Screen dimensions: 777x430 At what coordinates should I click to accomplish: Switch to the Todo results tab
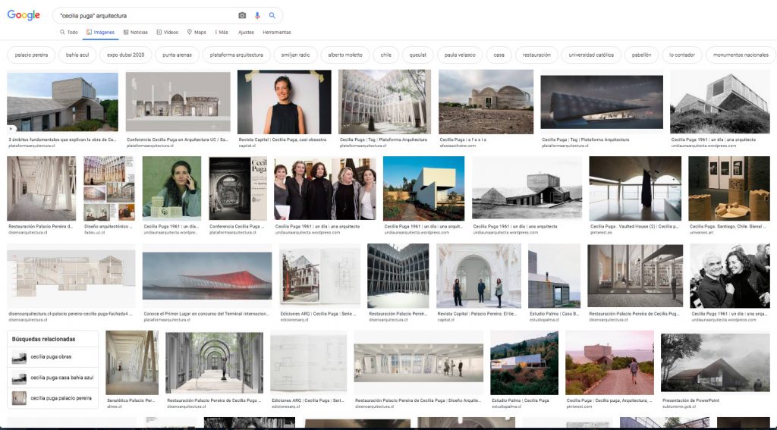coord(69,33)
